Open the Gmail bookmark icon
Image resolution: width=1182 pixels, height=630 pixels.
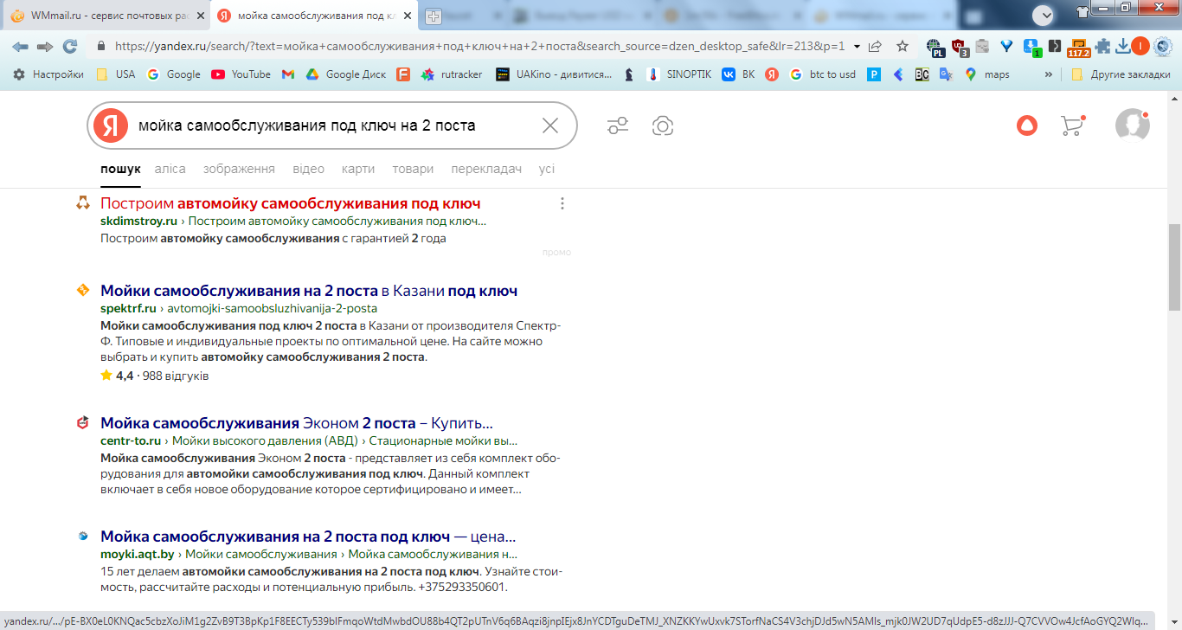(x=288, y=74)
